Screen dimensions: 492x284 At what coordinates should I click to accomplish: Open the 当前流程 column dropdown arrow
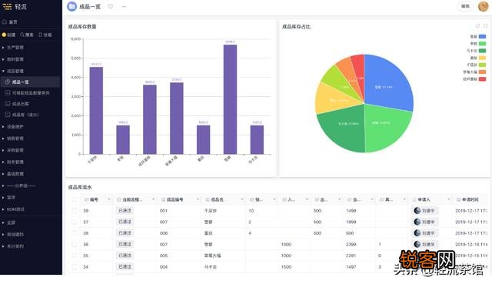(x=154, y=199)
